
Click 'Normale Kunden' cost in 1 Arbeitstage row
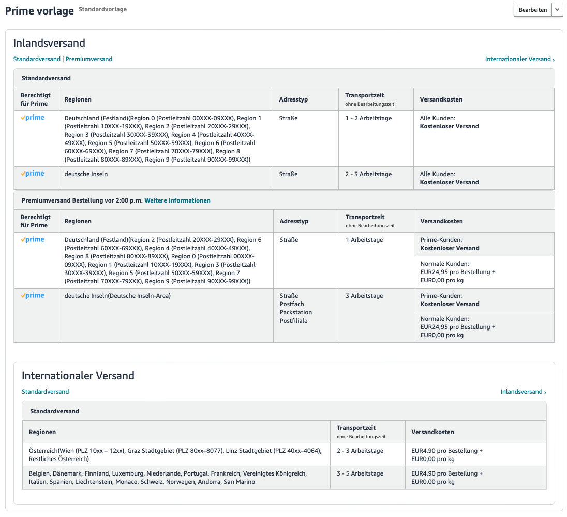click(x=484, y=272)
